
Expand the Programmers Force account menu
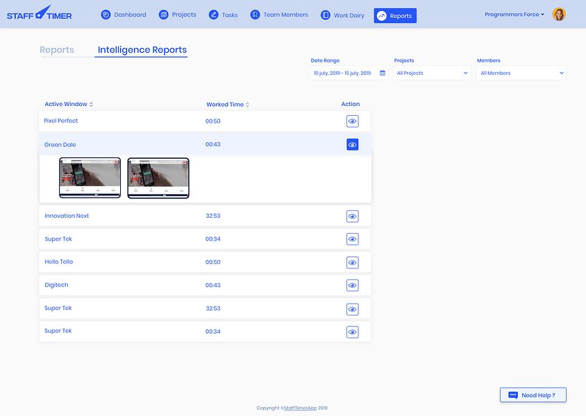click(x=514, y=15)
